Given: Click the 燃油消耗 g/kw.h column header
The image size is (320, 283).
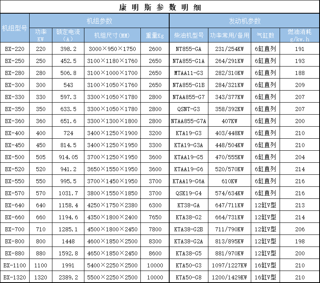Looking at the screenshot, I should (x=300, y=35).
